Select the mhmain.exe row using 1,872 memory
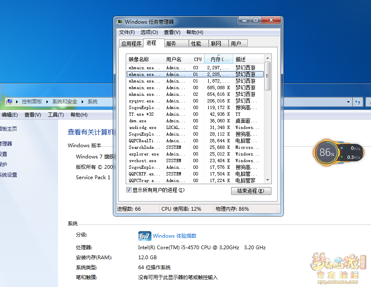Screen dimensions: 371x287 (195, 81)
